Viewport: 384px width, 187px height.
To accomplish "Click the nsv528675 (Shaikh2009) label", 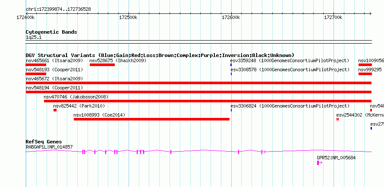I will click(118, 60).
